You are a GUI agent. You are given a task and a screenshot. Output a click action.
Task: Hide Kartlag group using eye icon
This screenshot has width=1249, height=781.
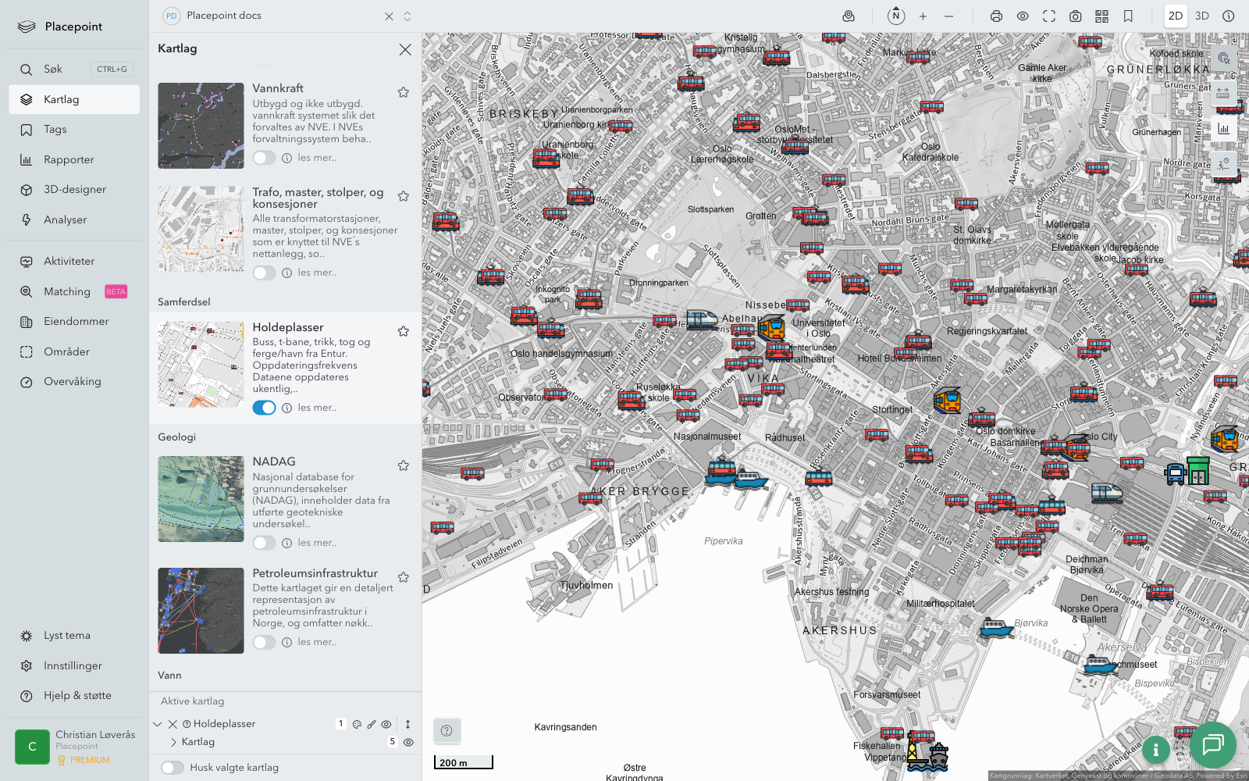click(x=408, y=742)
